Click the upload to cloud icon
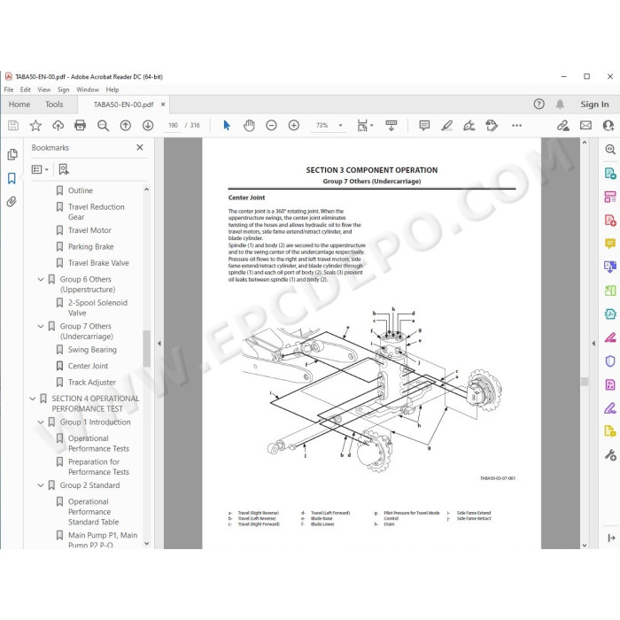 click(x=58, y=126)
